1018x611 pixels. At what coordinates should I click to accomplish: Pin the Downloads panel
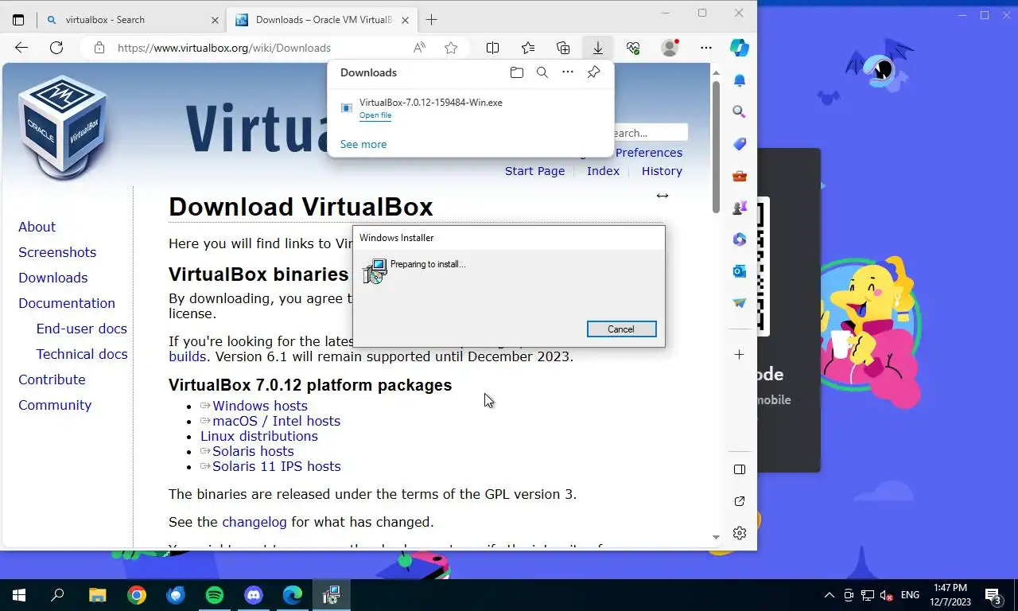pos(593,72)
